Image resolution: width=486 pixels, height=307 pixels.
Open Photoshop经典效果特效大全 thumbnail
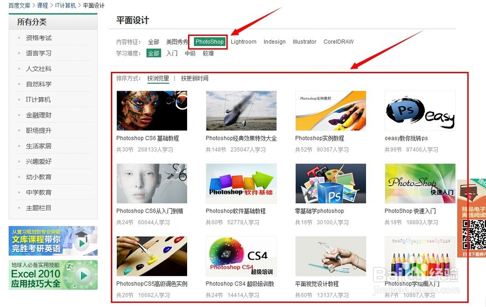click(x=241, y=111)
